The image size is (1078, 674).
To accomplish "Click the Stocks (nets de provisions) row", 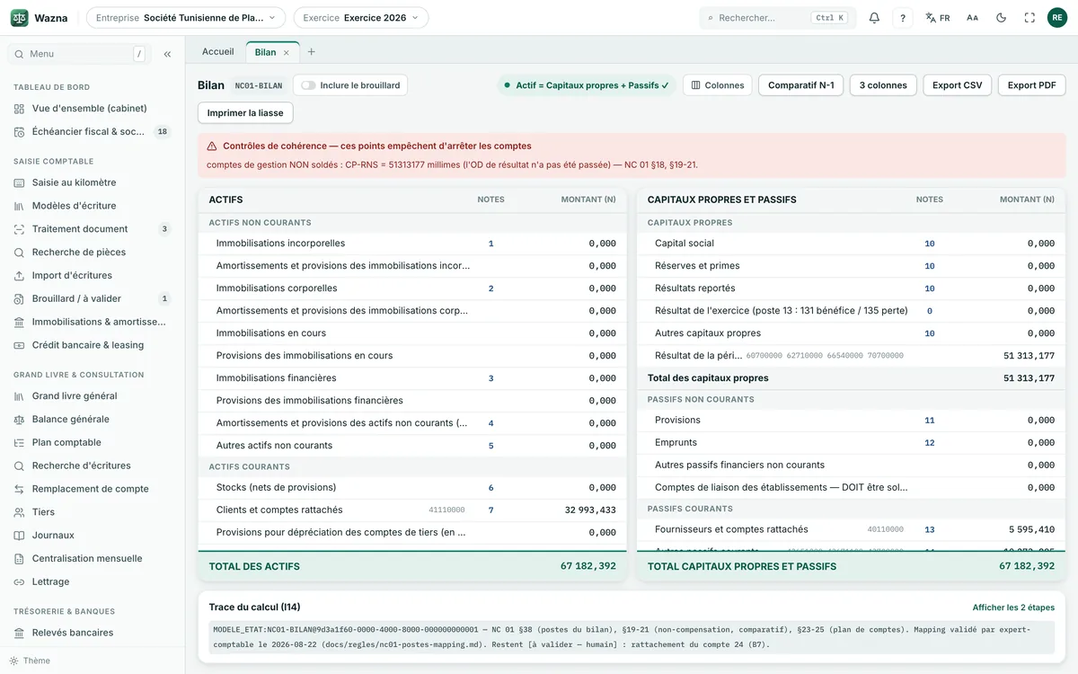I will (412, 488).
